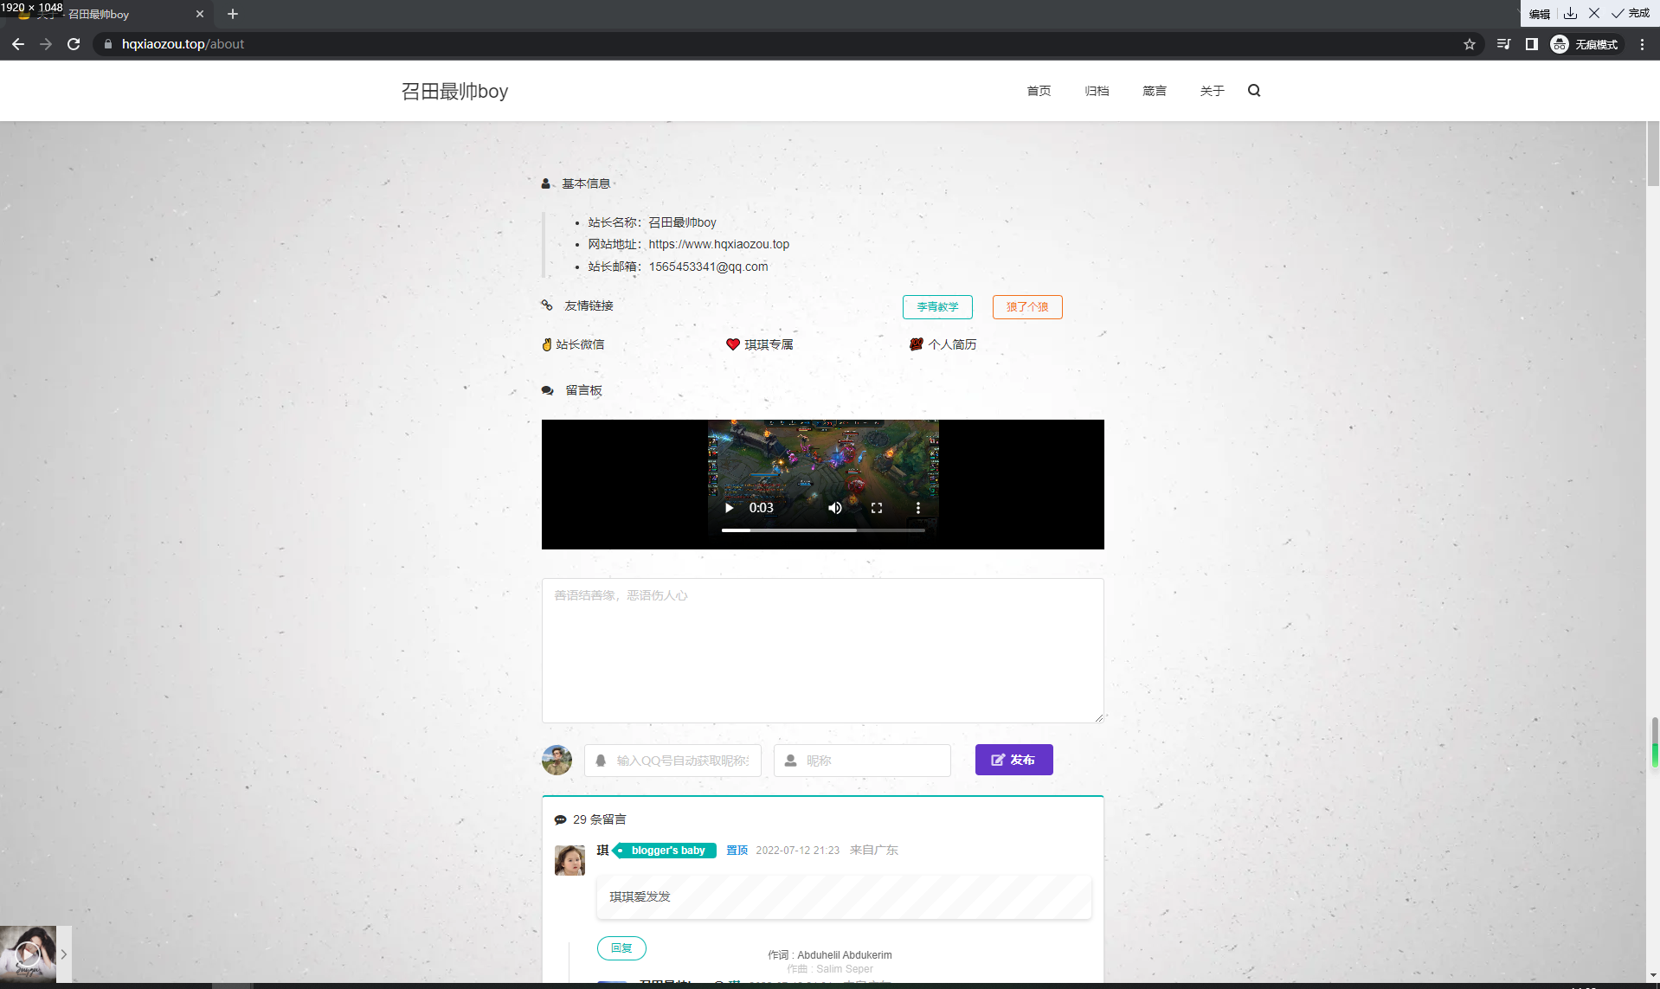The width and height of the screenshot is (1660, 989).
Task: Click the email 1565453341@qq.com text
Action: point(708,267)
